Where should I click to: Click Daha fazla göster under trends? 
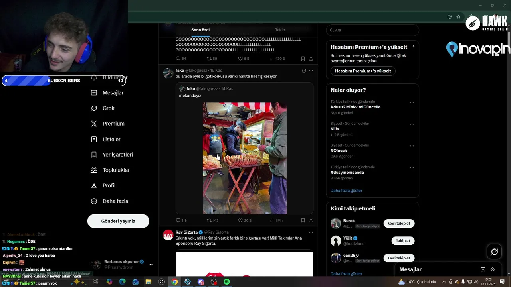pos(347,191)
